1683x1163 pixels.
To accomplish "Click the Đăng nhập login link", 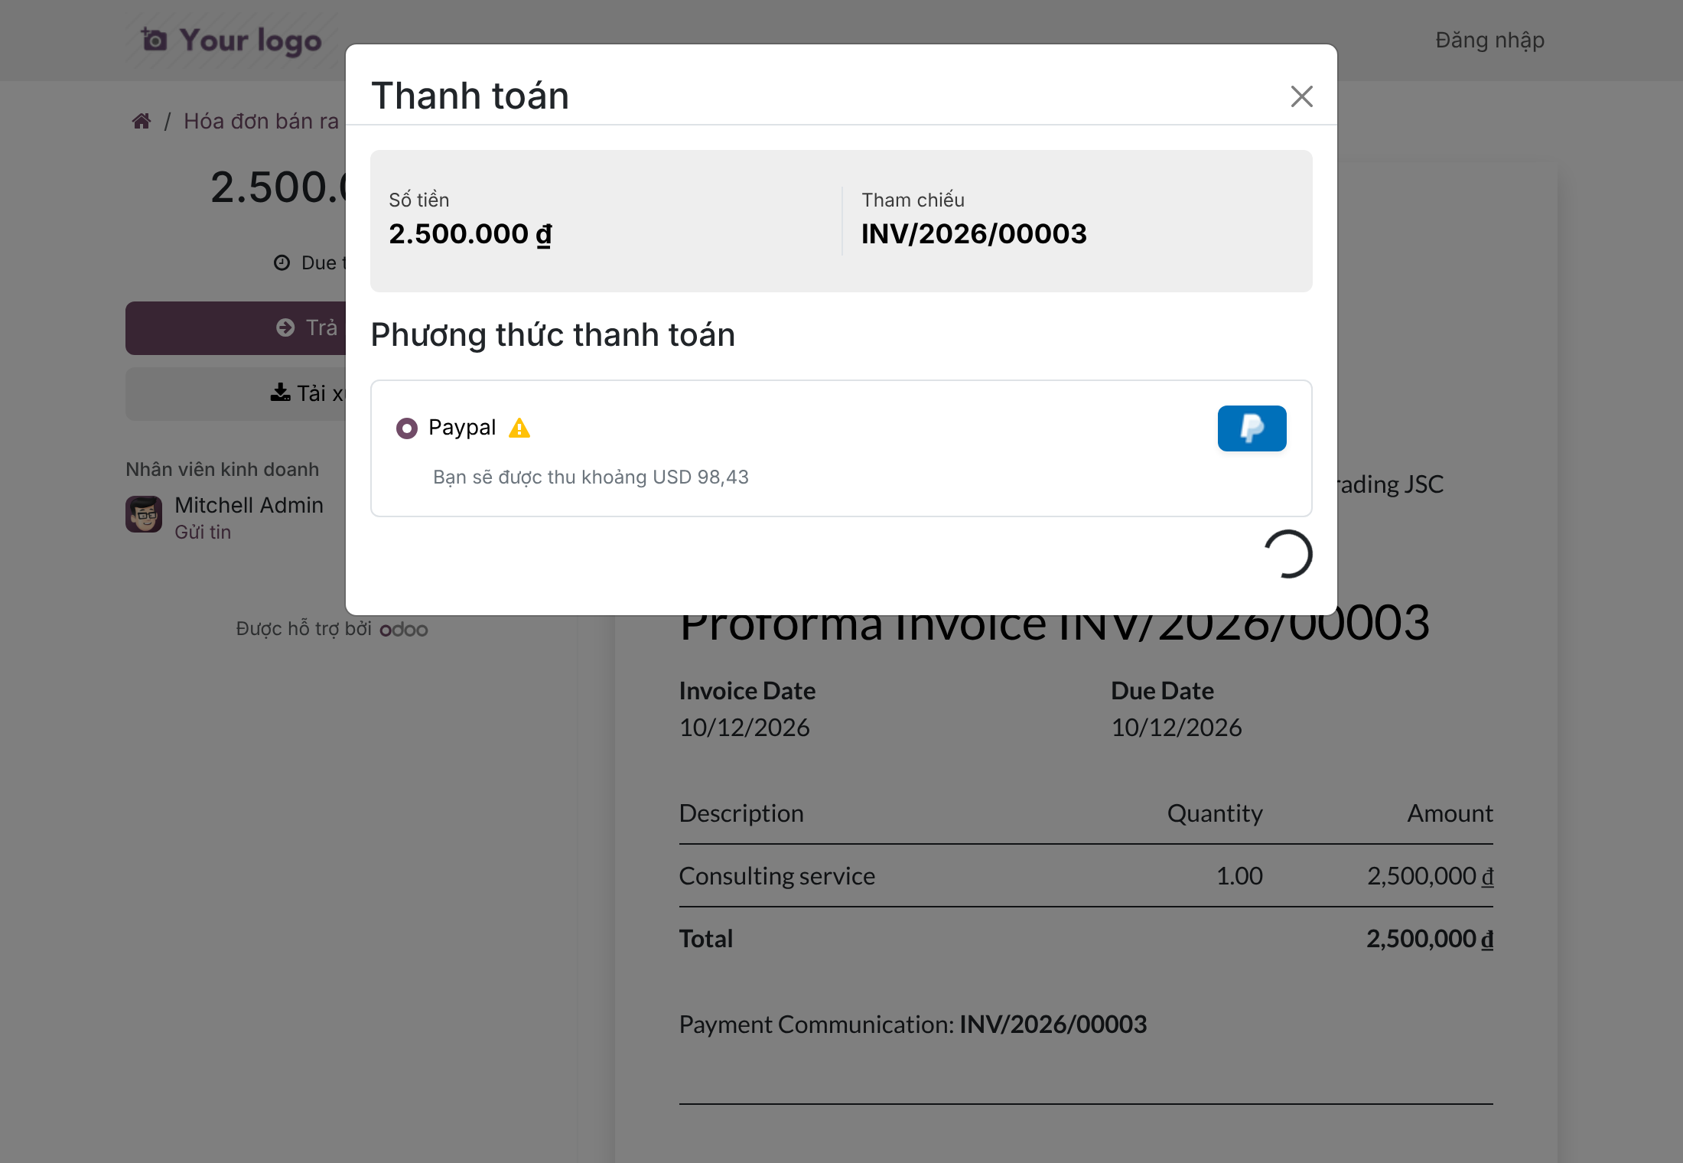I will [1489, 40].
